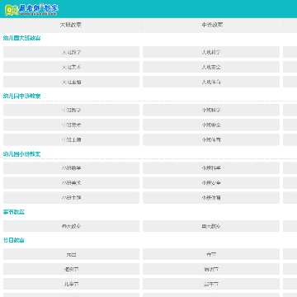This screenshot has width=297, height=297.
Task: Select the 大班数学 category button
Action: click(71, 52)
